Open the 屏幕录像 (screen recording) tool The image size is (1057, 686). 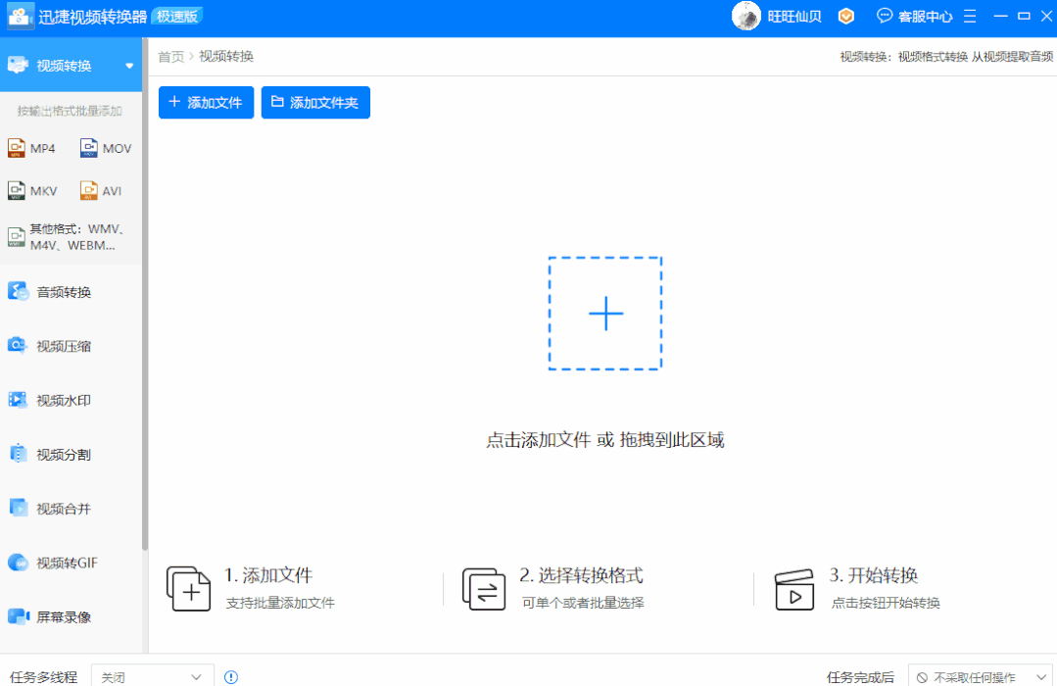tap(59, 616)
